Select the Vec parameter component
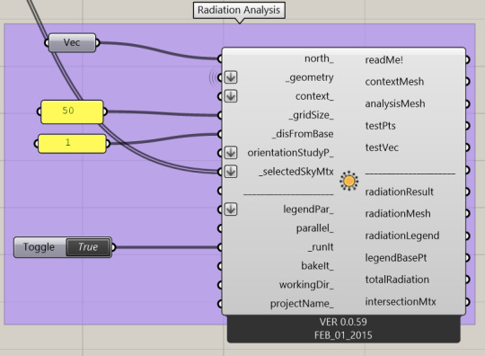 coord(72,42)
